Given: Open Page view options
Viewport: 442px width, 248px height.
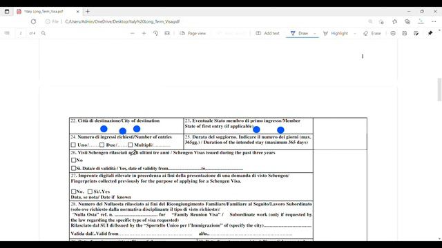Looking at the screenshot, I should click(x=193, y=33).
